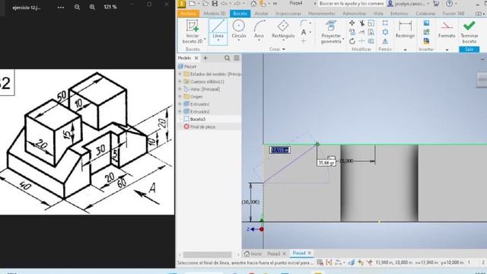Select the Stretch tool in Modificar
The image size is (487, 274).
(x=371, y=32)
